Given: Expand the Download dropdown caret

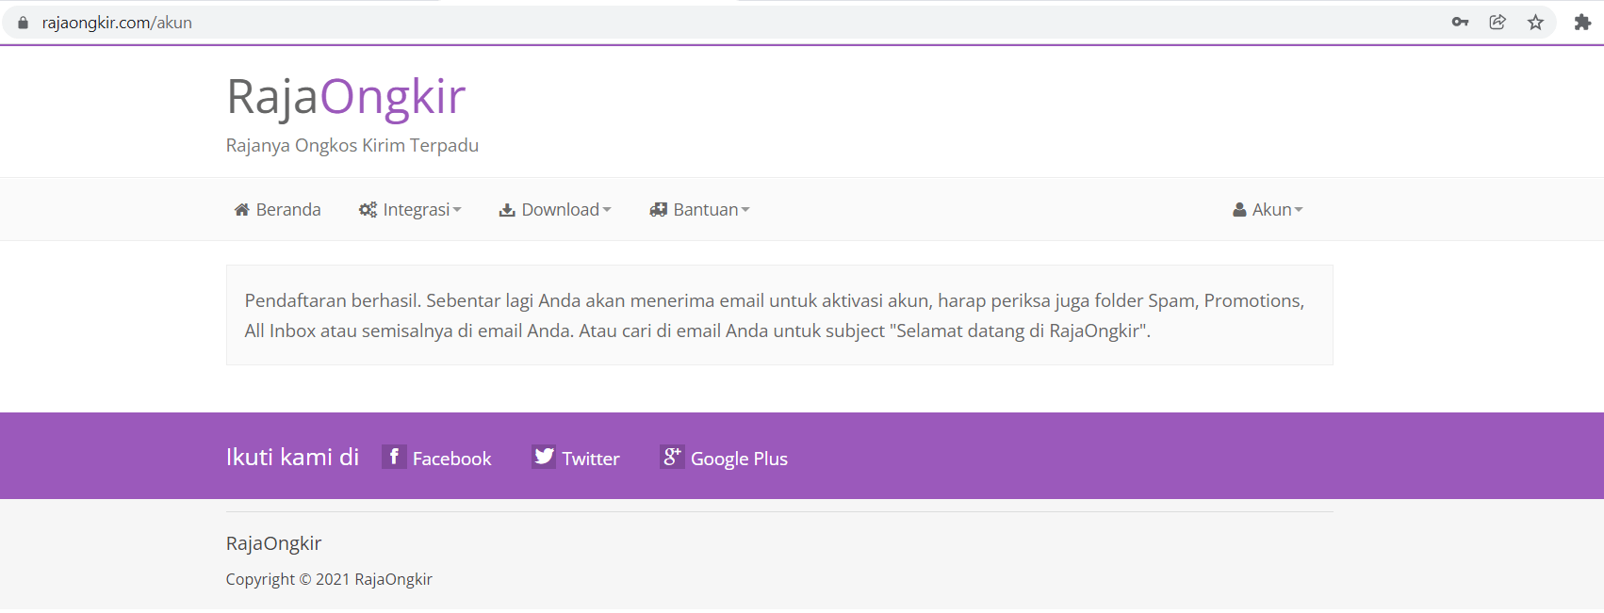Looking at the screenshot, I should click(607, 210).
